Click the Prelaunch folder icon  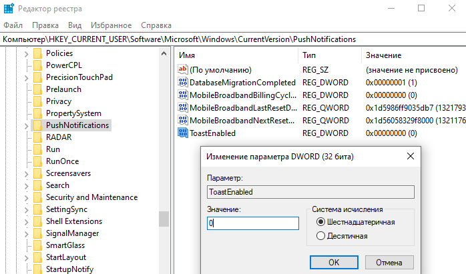click(x=38, y=89)
